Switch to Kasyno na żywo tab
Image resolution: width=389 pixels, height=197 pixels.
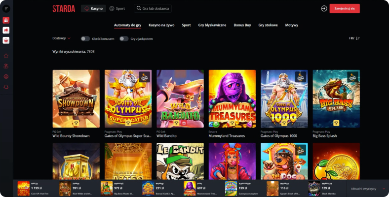tap(161, 25)
